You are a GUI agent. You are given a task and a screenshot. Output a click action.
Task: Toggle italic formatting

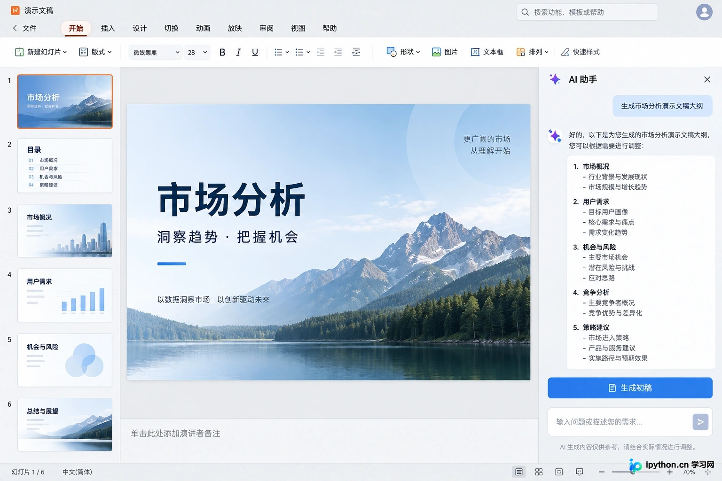[238, 52]
